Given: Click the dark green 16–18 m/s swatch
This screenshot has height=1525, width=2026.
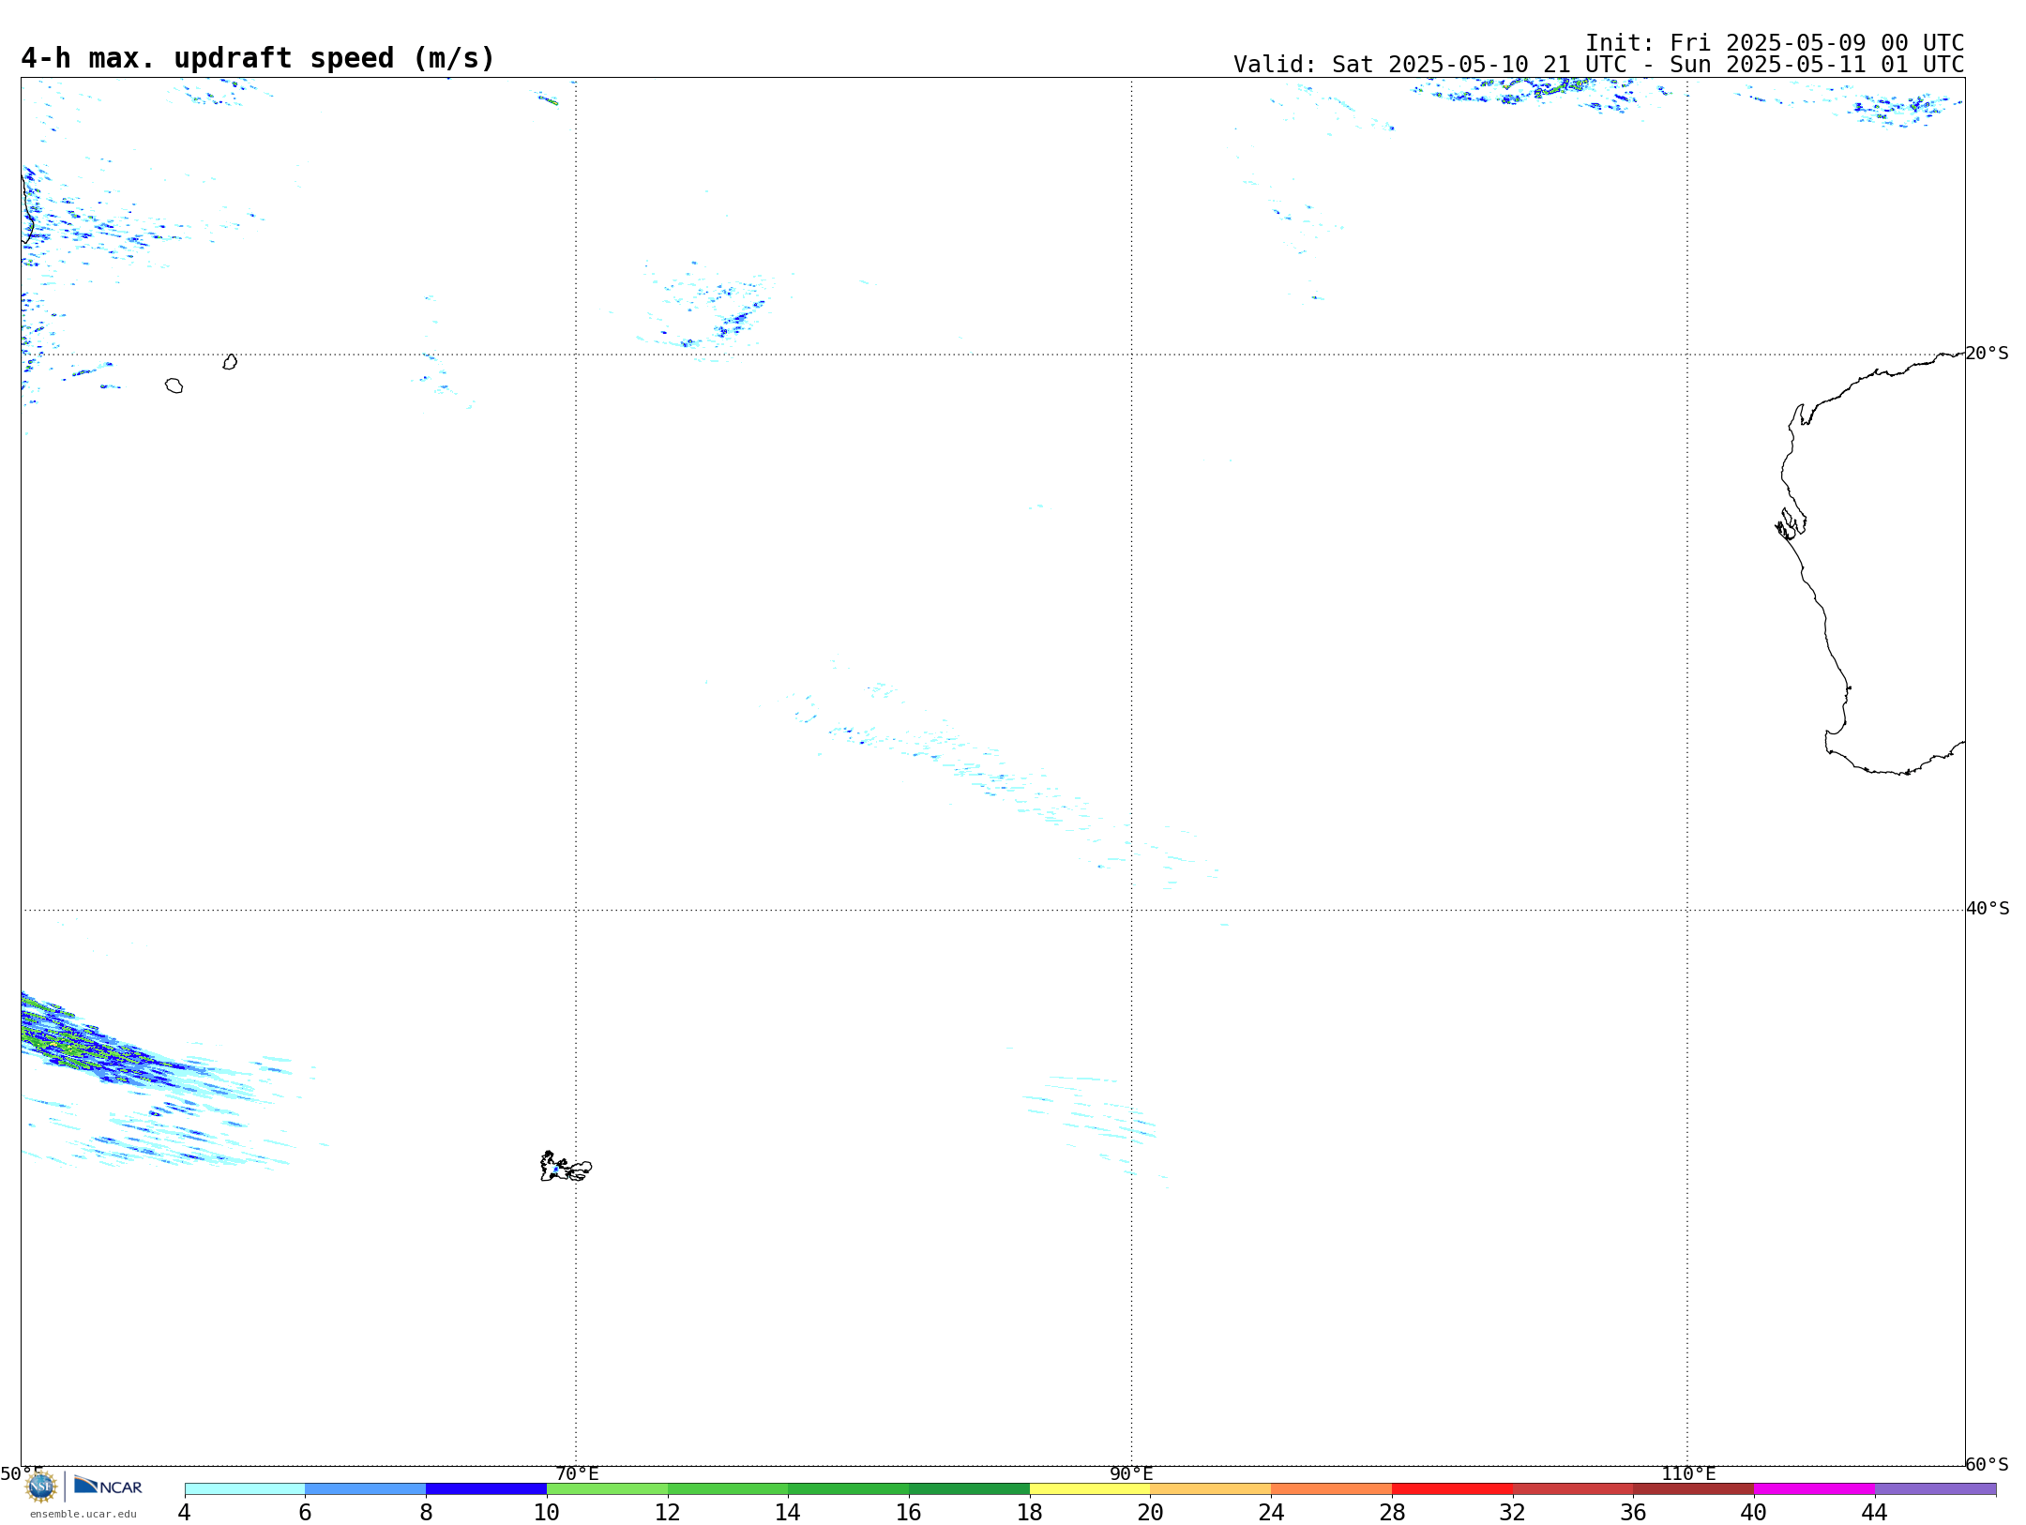Looking at the screenshot, I should (970, 1488).
